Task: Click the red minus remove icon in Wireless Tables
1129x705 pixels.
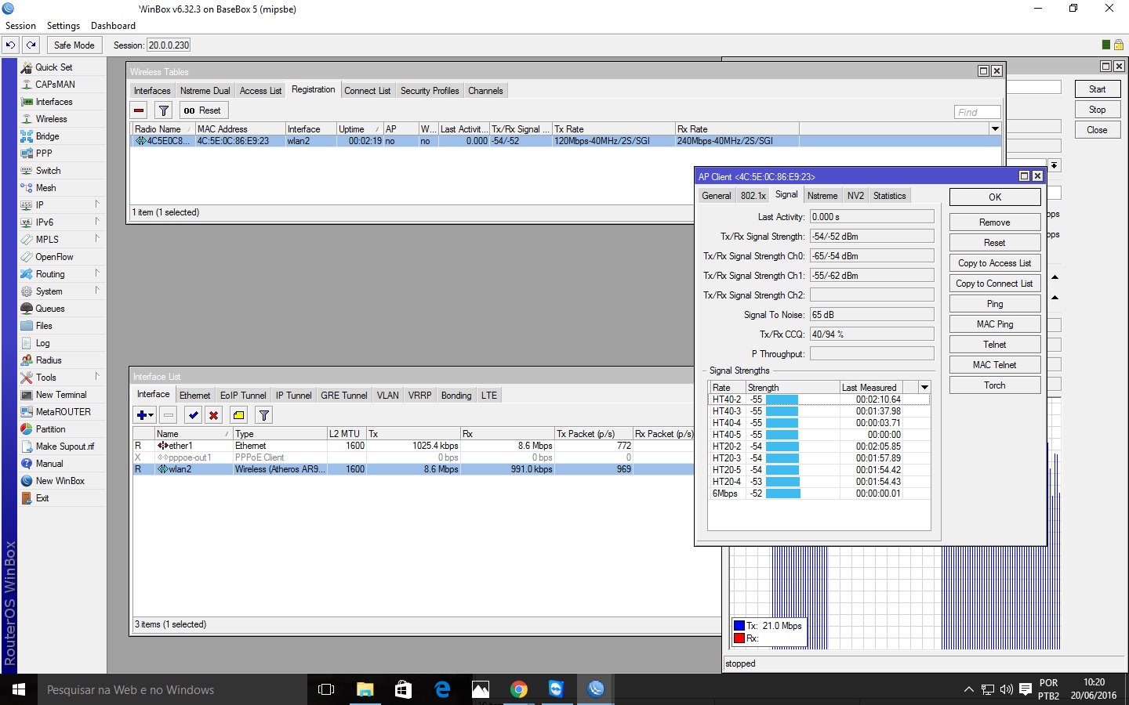Action: click(x=139, y=110)
